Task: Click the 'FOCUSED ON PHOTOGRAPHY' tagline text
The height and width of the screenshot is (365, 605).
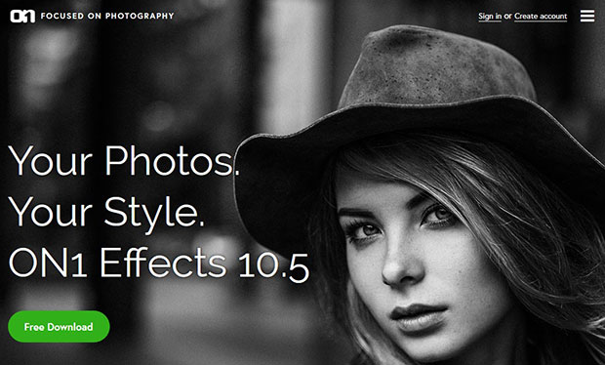Action: [107, 16]
